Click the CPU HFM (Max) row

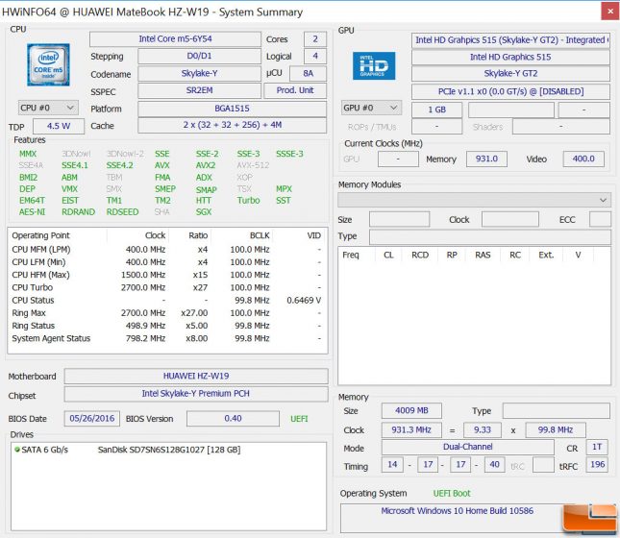click(x=167, y=275)
